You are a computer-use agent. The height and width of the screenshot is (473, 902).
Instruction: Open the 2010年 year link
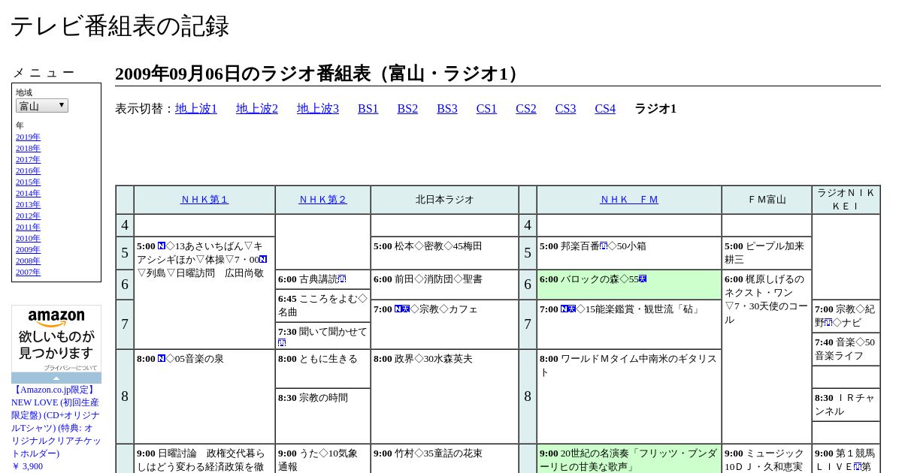(28, 238)
